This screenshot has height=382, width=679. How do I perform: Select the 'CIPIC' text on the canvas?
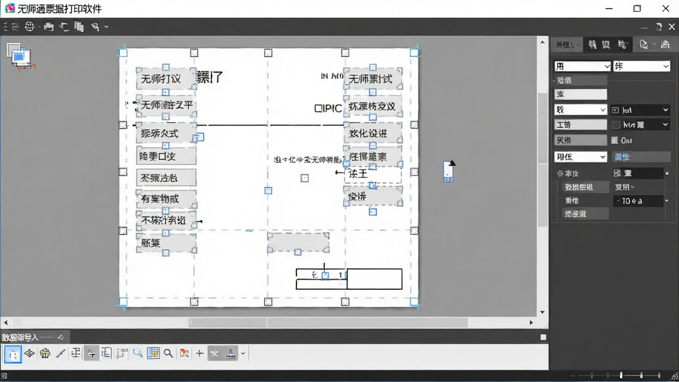pyautogui.click(x=328, y=109)
